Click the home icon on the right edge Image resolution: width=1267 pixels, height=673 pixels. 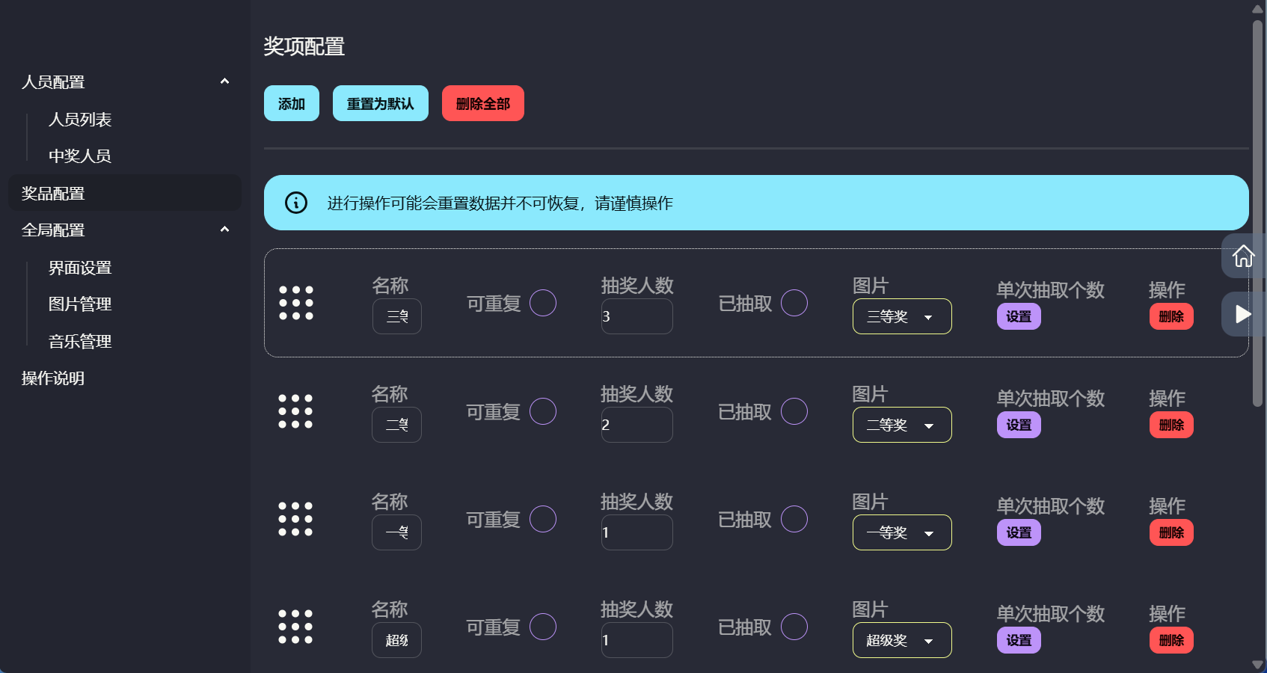(x=1243, y=256)
